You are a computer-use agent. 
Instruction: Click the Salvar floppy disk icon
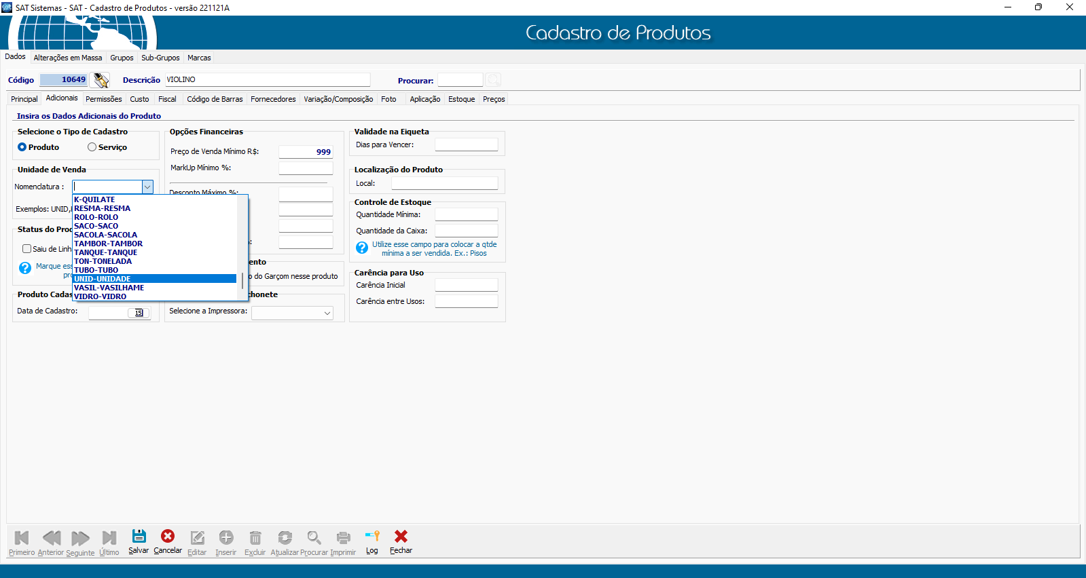click(x=139, y=536)
